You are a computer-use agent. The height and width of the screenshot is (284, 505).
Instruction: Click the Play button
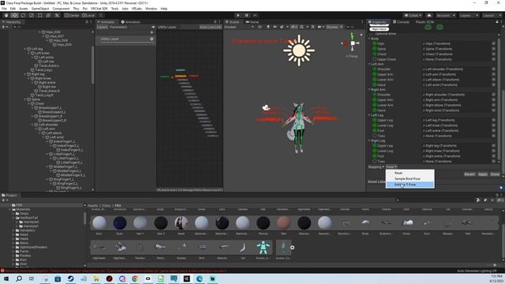(238, 15)
